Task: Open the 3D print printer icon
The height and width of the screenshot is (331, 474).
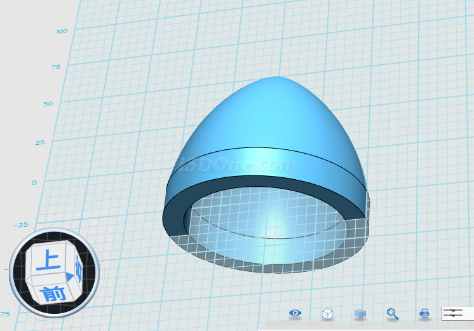Action: tap(424, 313)
